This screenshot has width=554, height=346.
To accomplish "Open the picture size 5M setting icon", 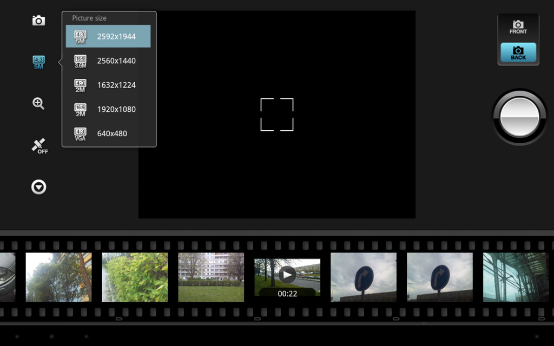I will [38, 62].
